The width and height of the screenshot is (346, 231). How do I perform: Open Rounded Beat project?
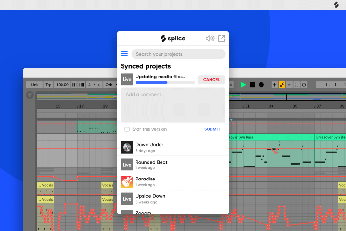click(x=173, y=165)
